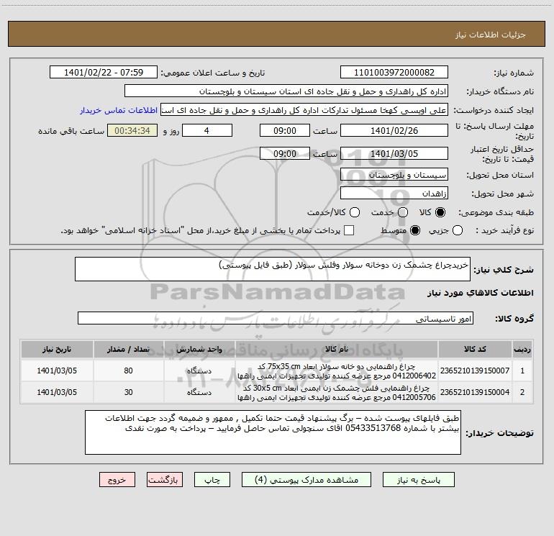Select the کالا/خدمت radio button
This screenshot has width=554, height=536.
pyautogui.click(x=355, y=212)
